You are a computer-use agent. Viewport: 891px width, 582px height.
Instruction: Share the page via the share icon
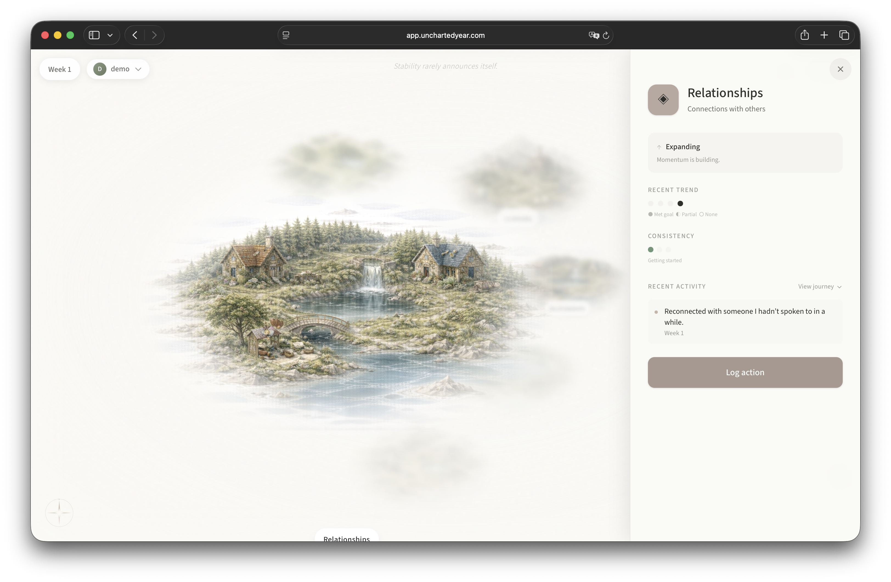click(x=805, y=35)
